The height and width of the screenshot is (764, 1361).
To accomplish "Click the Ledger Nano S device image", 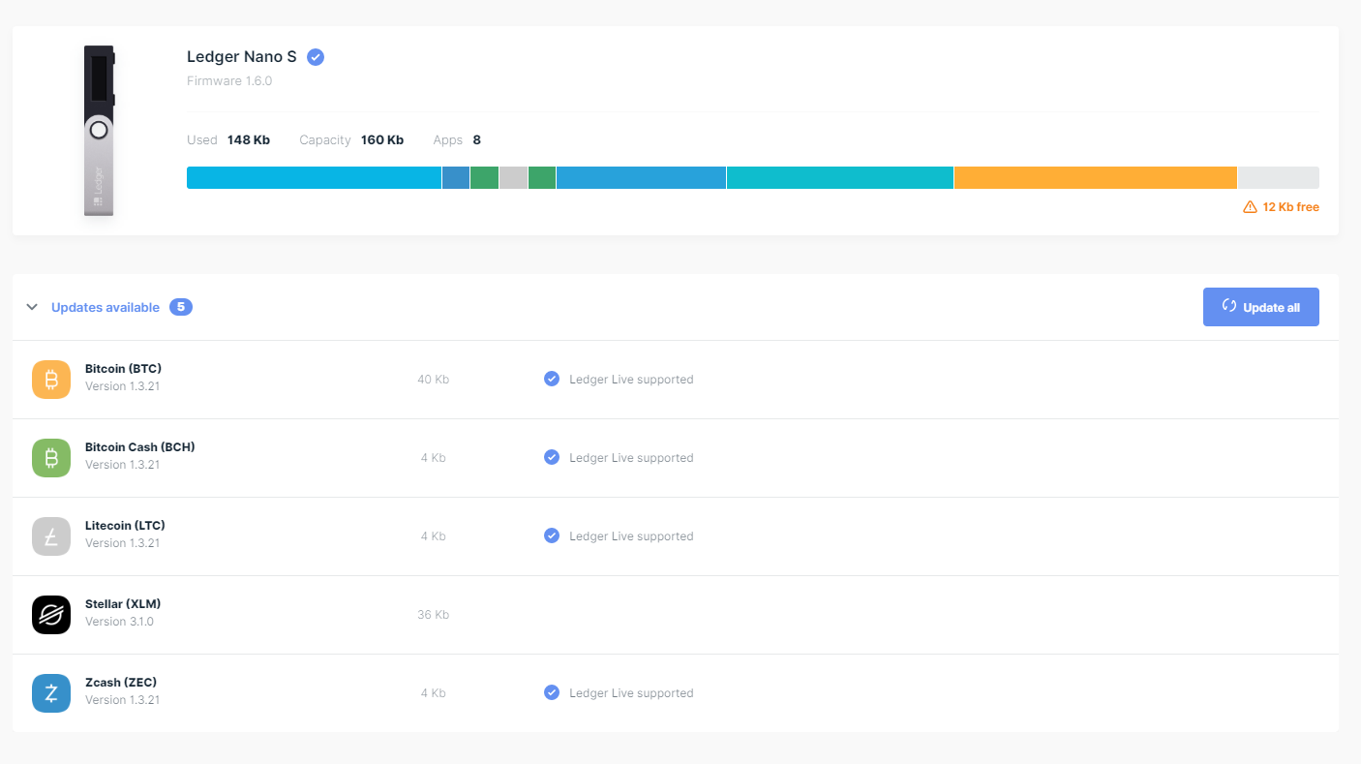I will pyautogui.click(x=99, y=130).
